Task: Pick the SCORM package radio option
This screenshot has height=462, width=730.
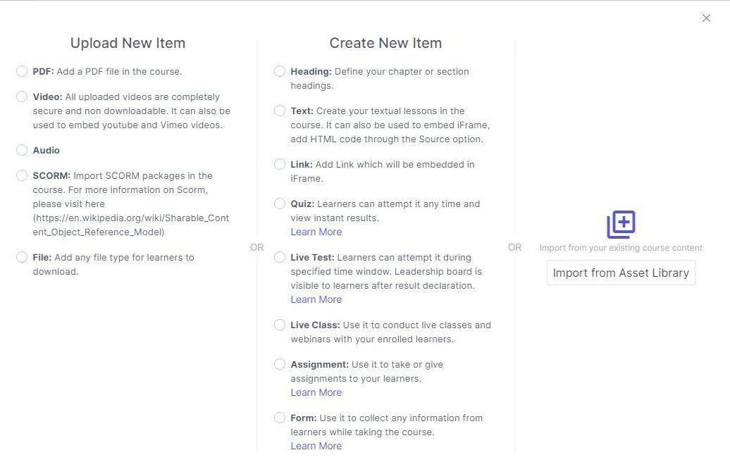Action: (22, 176)
